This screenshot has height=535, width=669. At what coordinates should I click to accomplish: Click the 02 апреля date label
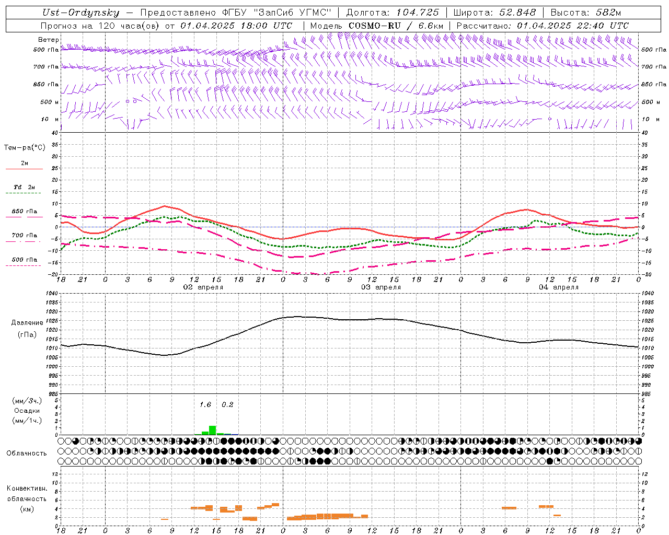203,287
